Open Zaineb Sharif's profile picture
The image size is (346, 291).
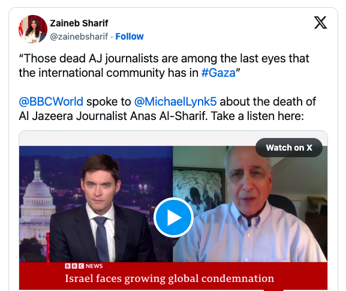pyautogui.click(x=32, y=29)
